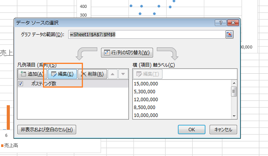This screenshot has height=156, width=268.
Task: Click the range selector icon beside data range
Action: coord(229,35)
